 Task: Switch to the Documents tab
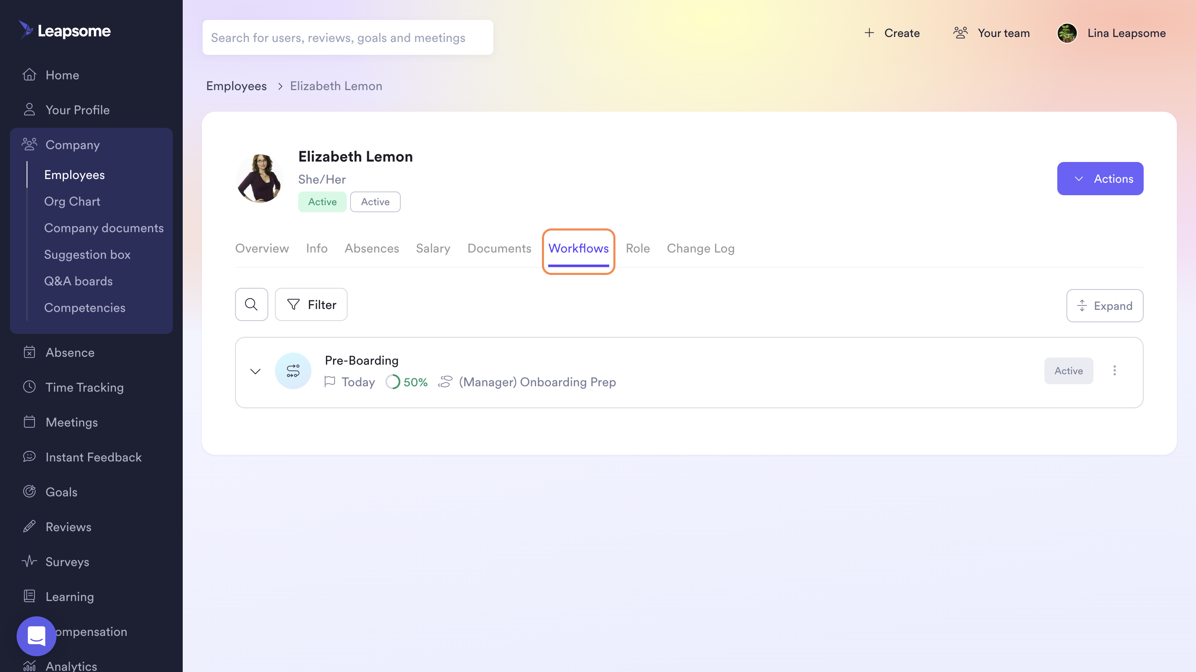tap(499, 248)
